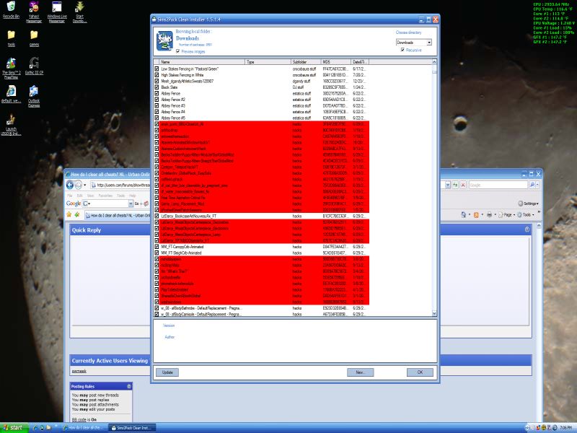Uncheck the MM_FT-SleighCrib-Animated checkbox
This screenshot has width=577, height=433.
(x=157, y=253)
